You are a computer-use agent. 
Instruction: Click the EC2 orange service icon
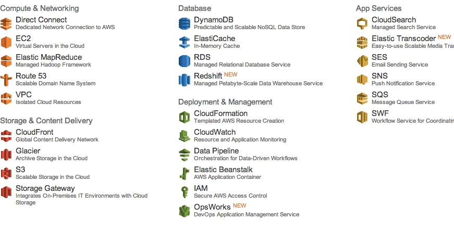tap(6, 42)
